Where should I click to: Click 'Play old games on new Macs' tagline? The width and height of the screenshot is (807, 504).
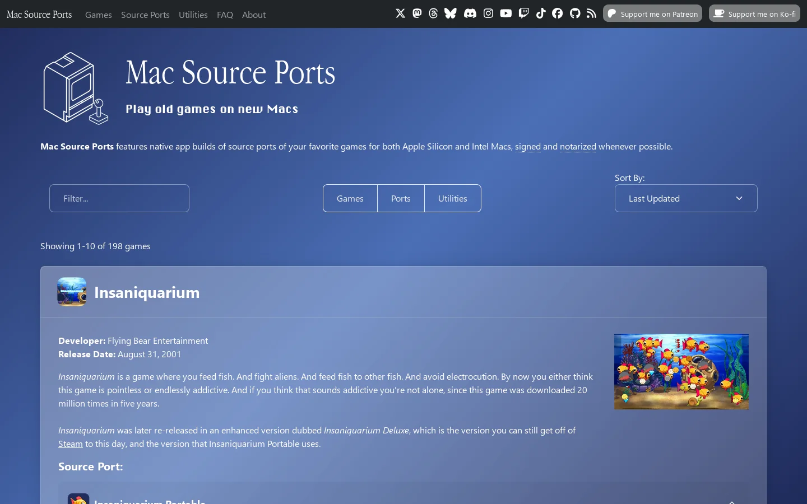[212, 109]
